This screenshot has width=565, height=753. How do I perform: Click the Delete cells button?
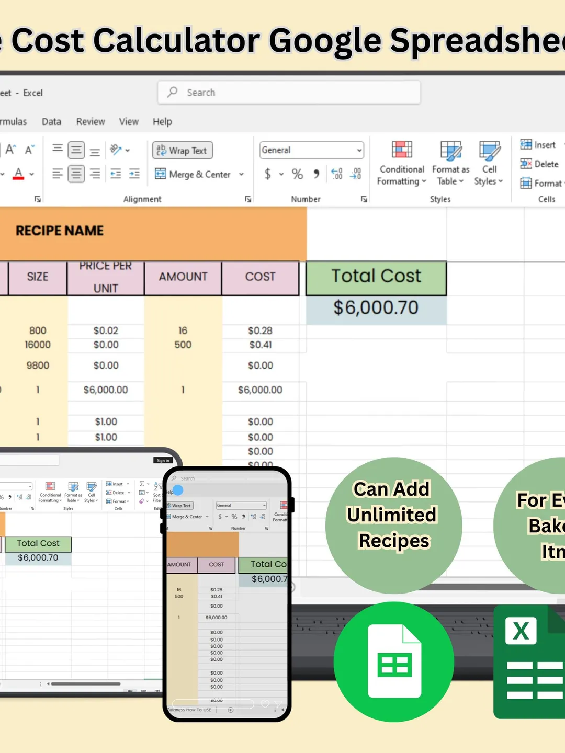(539, 164)
